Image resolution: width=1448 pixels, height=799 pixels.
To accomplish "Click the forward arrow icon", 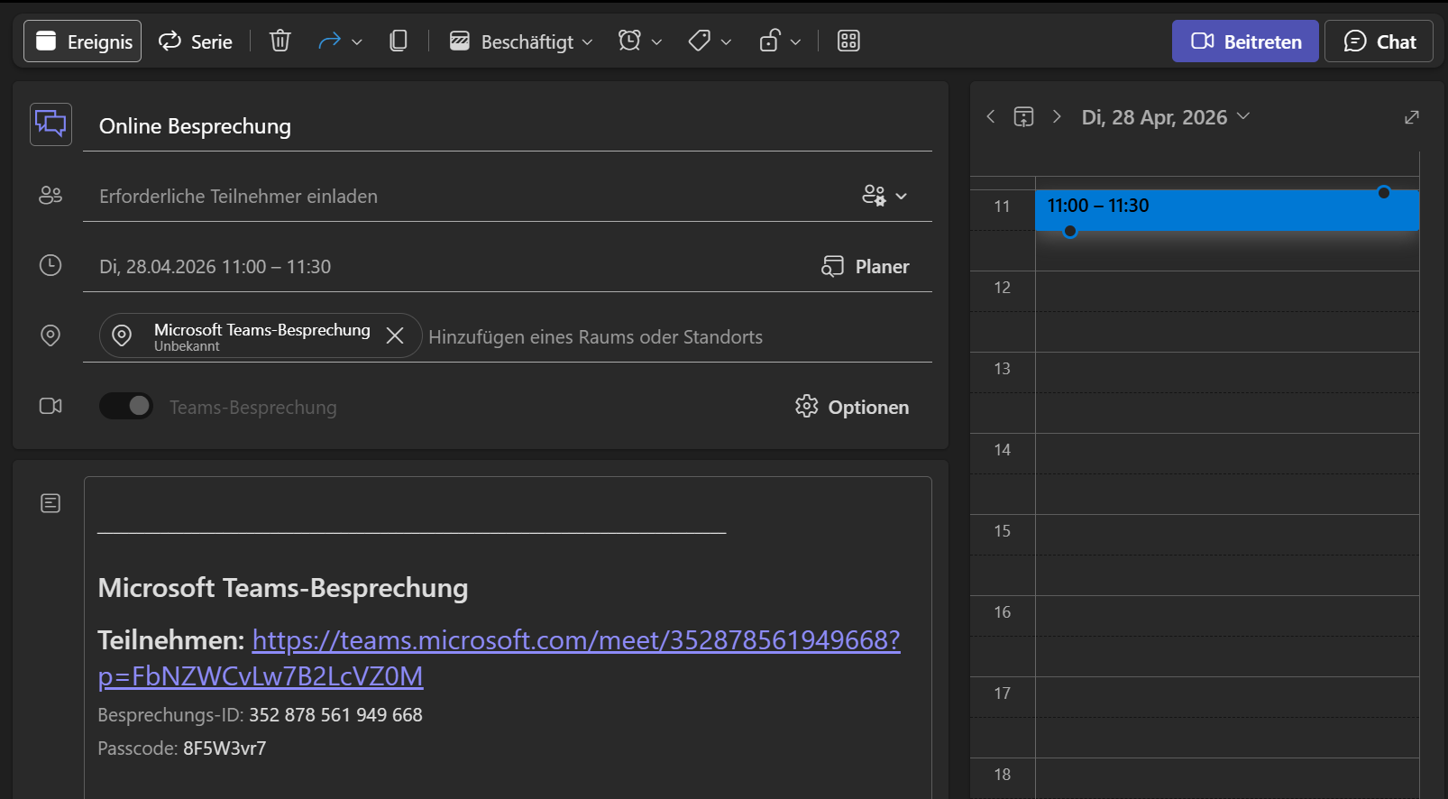I will point(329,41).
